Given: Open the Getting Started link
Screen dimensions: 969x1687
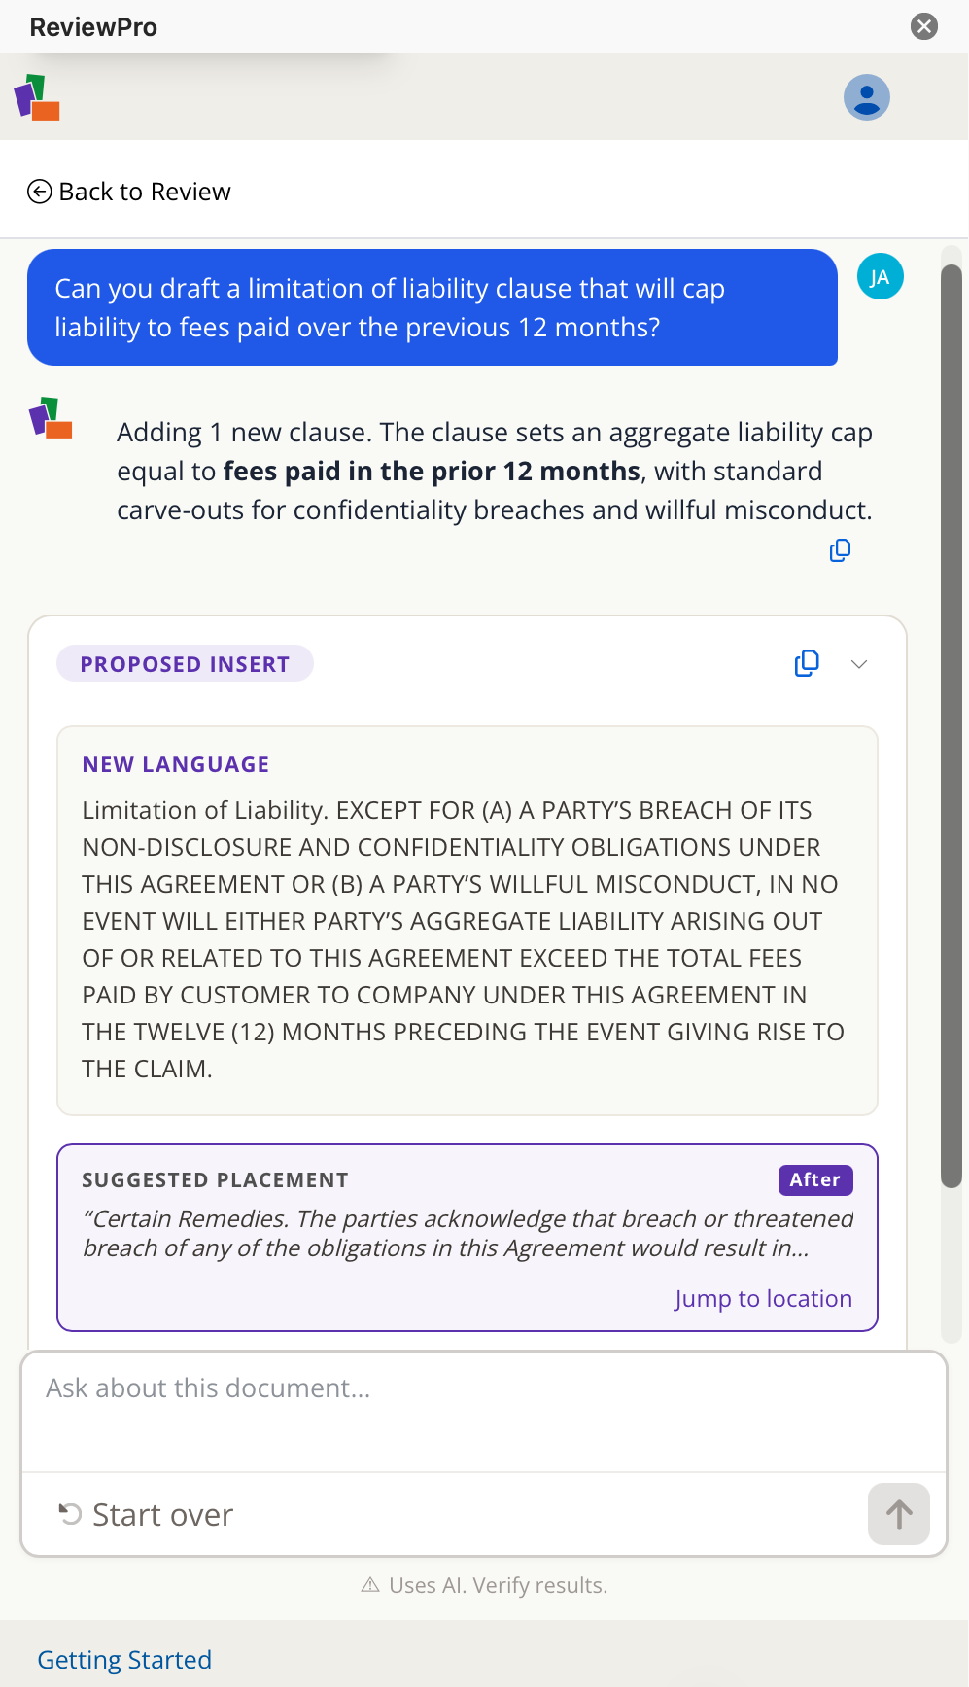Looking at the screenshot, I should coord(124,1660).
